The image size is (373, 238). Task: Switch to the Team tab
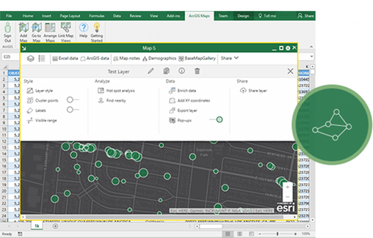pos(223,16)
